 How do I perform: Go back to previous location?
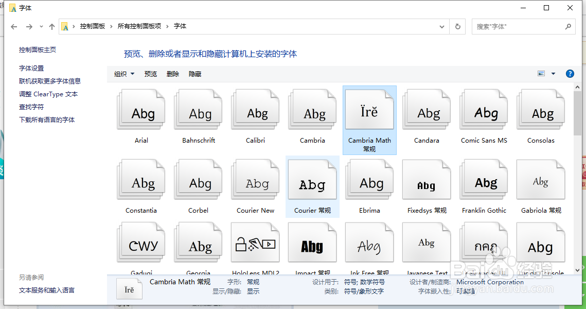[14, 27]
